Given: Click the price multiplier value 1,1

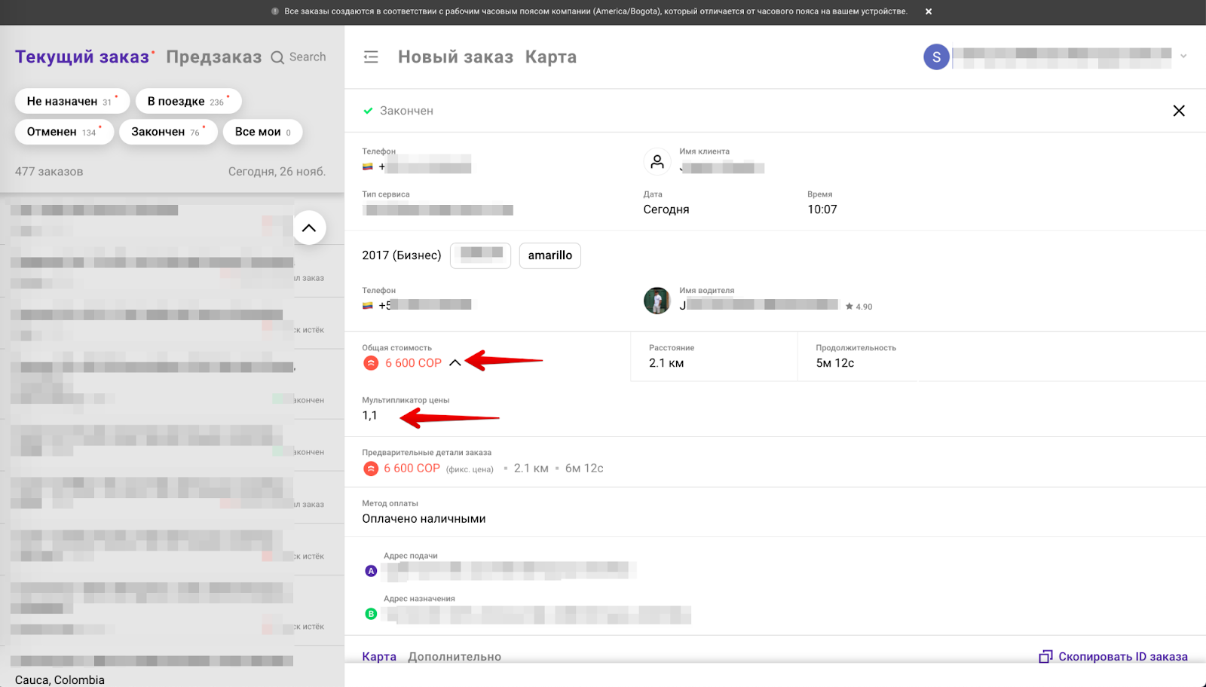Looking at the screenshot, I should click(369, 416).
